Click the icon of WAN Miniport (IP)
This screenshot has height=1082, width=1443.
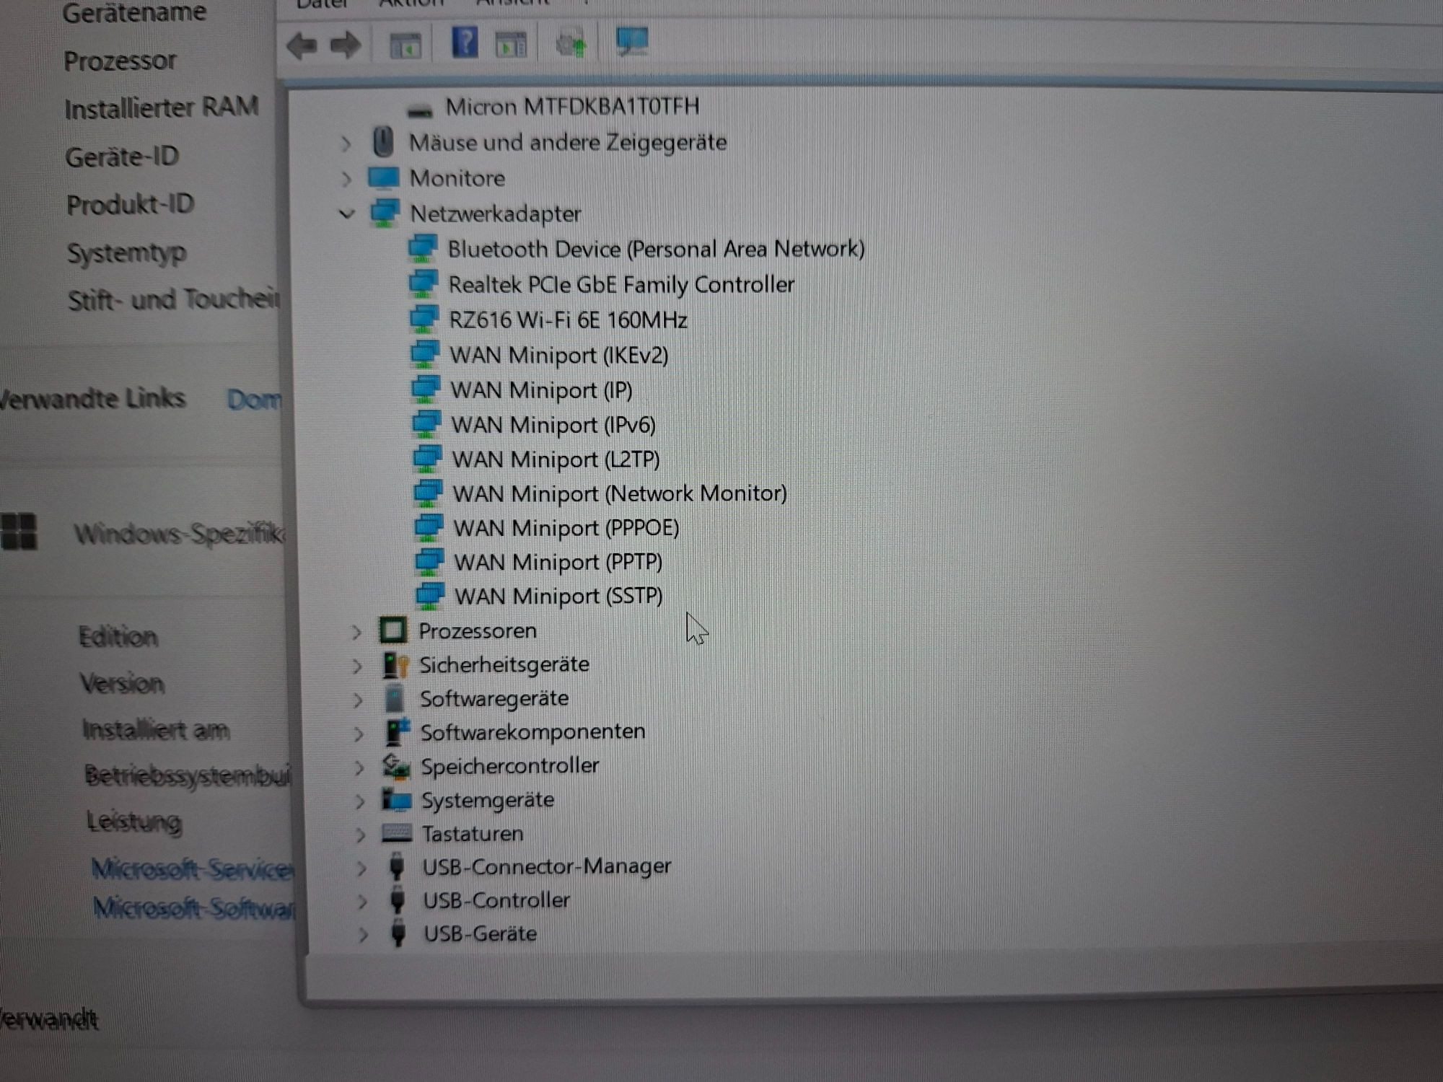426,390
